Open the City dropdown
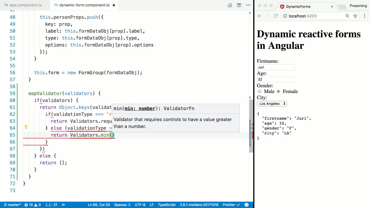Viewport: 370px width, 208px height. click(x=272, y=104)
